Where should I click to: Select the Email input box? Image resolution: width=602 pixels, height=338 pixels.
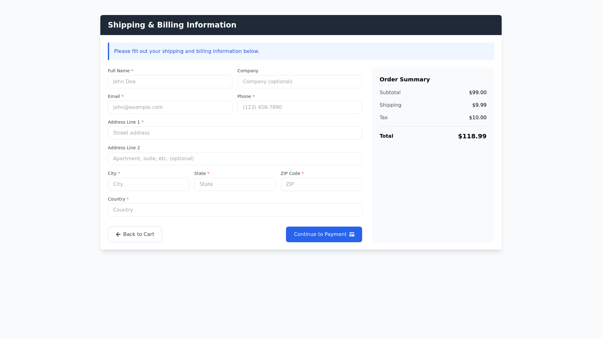(x=170, y=107)
